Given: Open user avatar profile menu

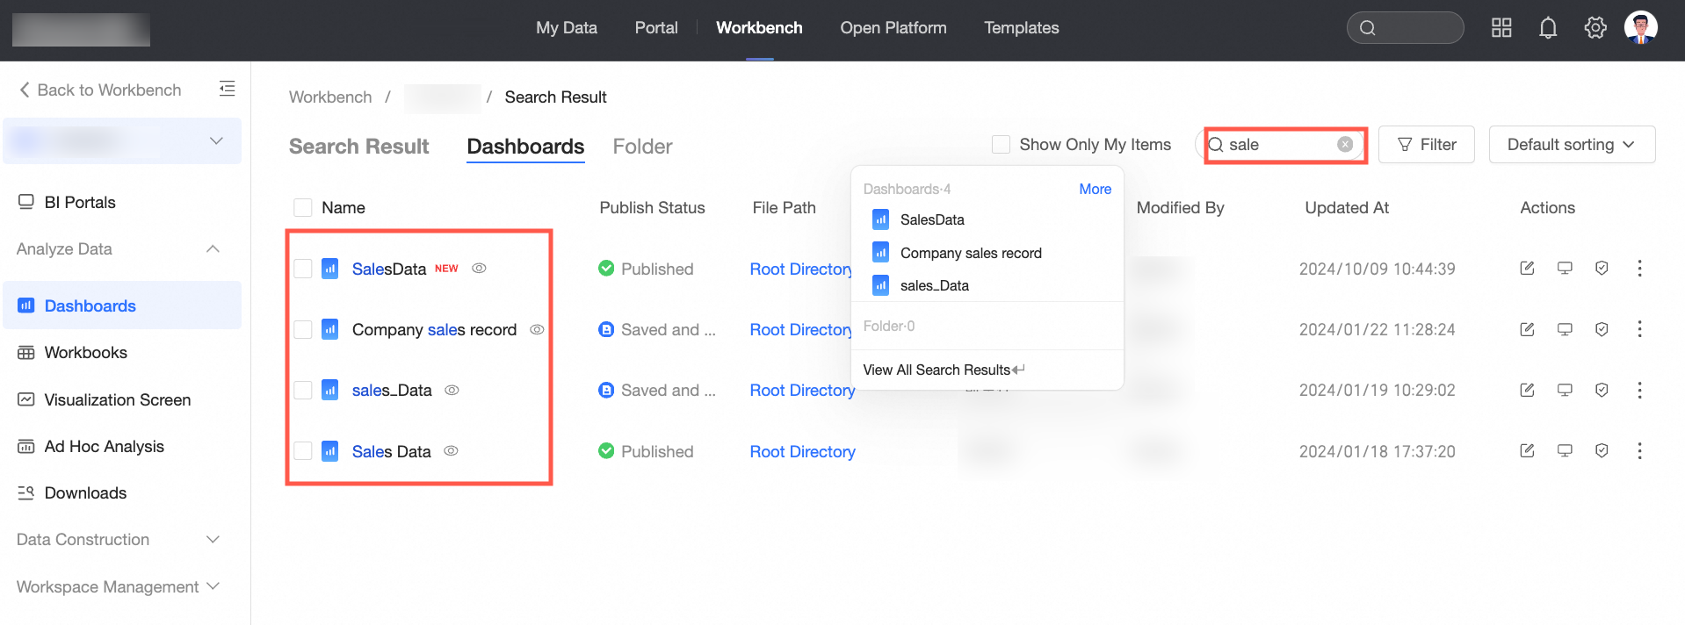Looking at the screenshot, I should point(1640,27).
